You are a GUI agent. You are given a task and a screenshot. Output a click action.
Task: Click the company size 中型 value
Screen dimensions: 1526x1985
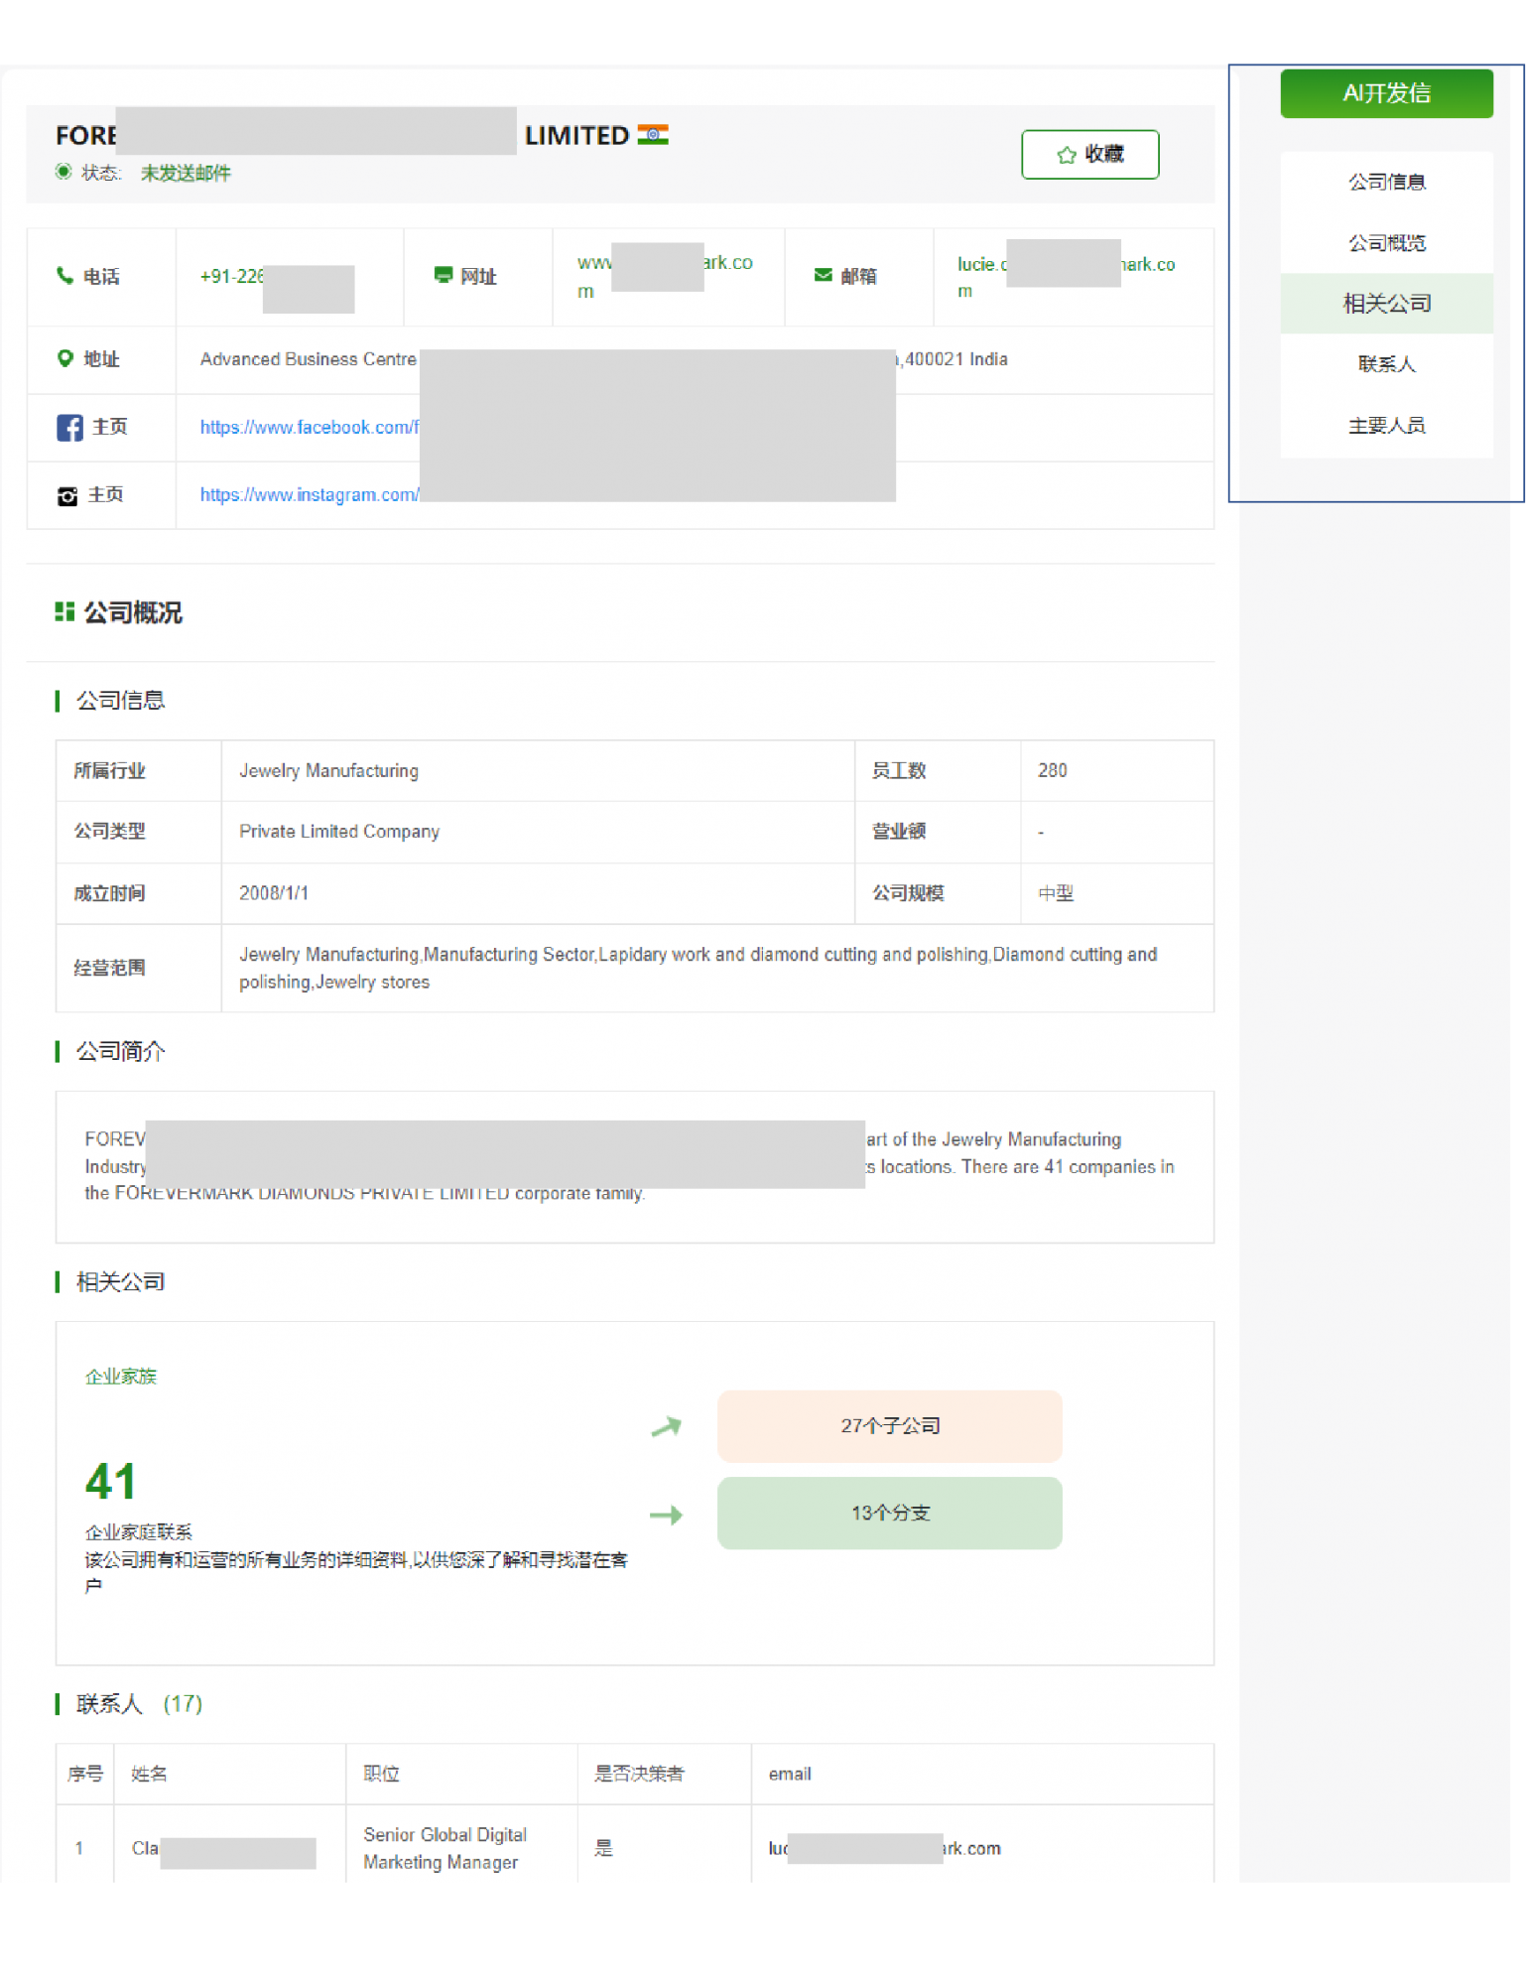1055,893
